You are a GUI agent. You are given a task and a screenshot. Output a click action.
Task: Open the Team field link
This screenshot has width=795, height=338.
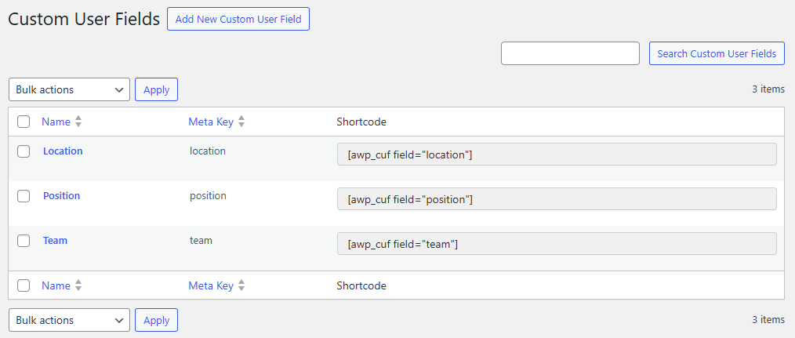coord(55,240)
